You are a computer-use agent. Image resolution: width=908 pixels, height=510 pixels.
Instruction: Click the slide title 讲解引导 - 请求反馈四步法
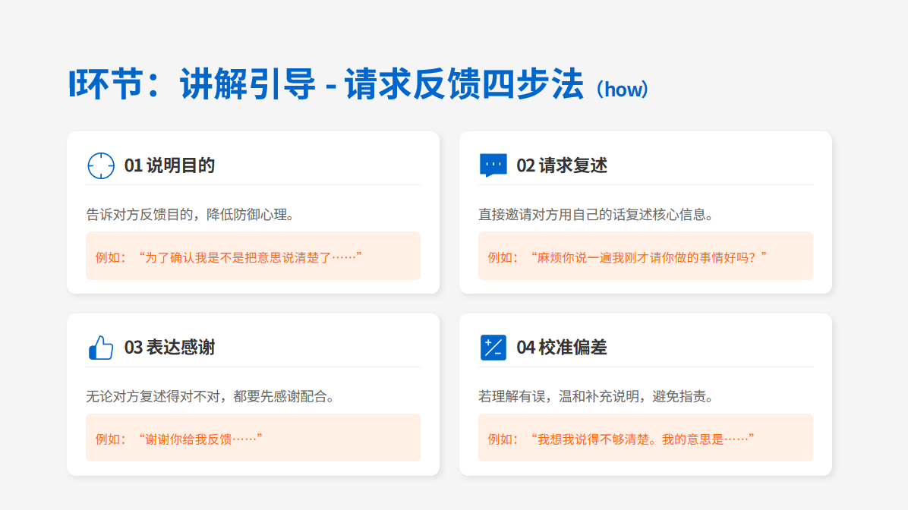coord(326,83)
